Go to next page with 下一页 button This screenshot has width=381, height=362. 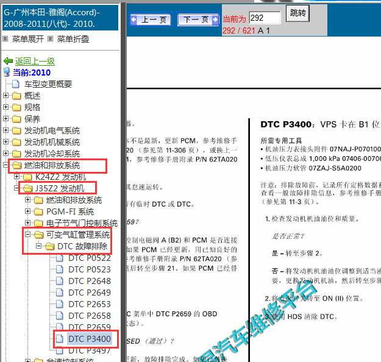[x=198, y=20]
